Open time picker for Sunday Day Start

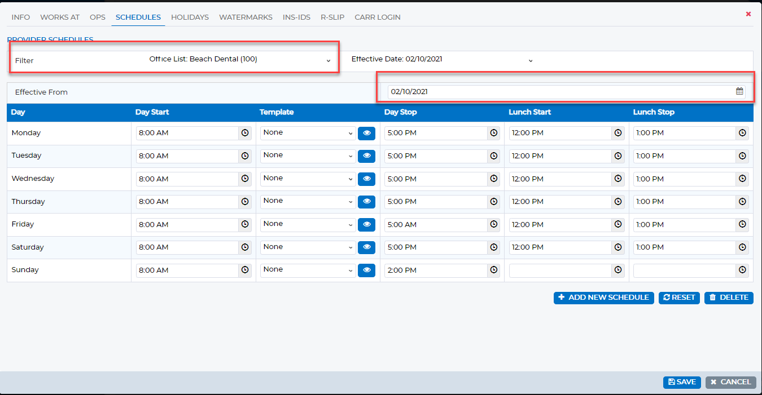click(x=245, y=270)
